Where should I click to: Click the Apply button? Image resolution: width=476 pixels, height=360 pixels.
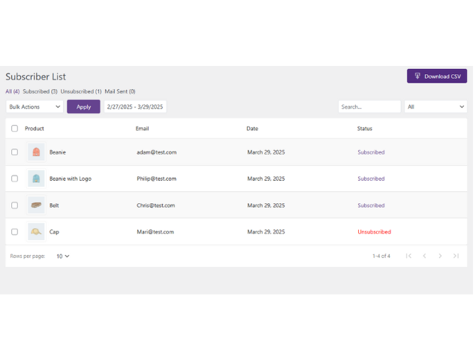click(x=83, y=106)
